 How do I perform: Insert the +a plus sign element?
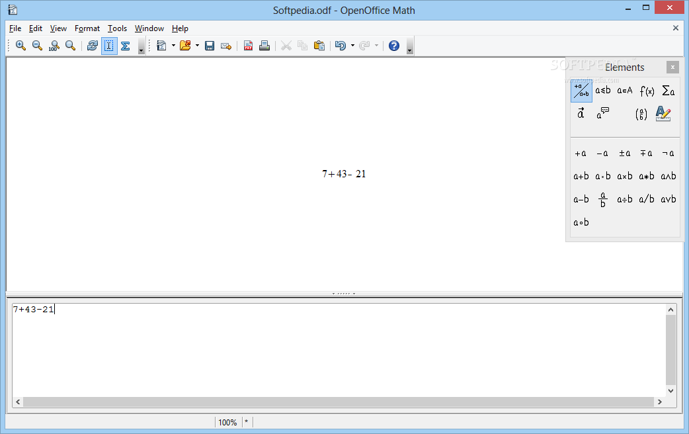[x=581, y=153]
